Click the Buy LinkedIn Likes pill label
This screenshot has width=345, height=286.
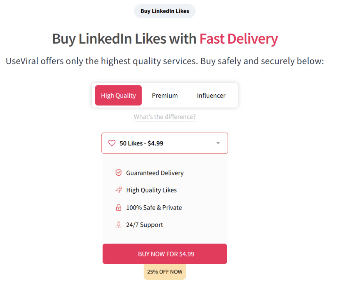click(x=165, y=11)
